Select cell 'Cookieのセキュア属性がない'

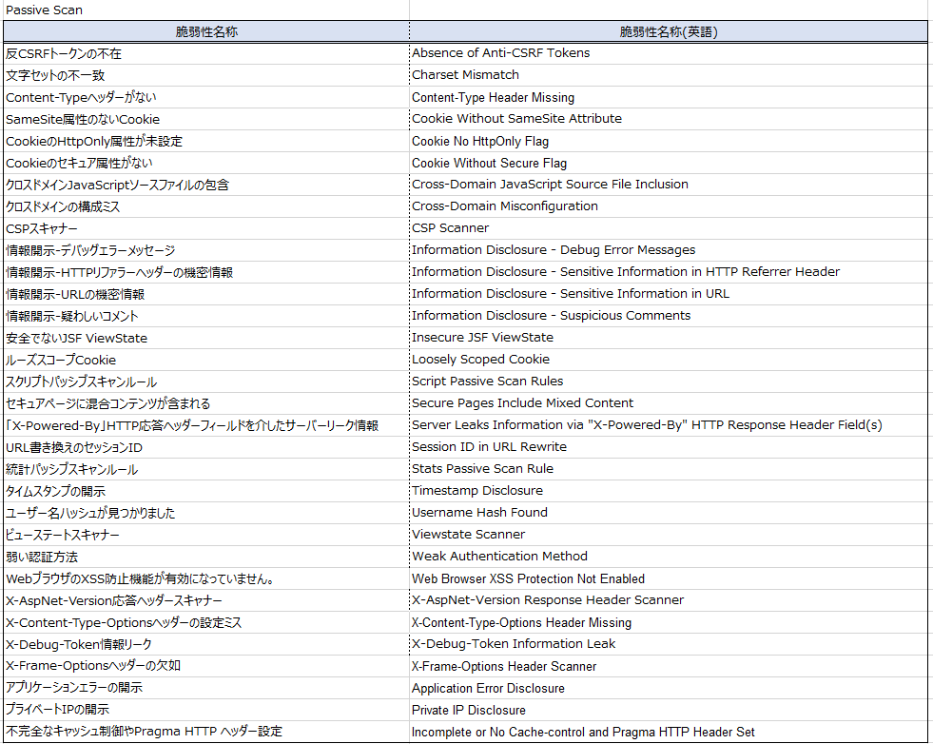(205, 163)
